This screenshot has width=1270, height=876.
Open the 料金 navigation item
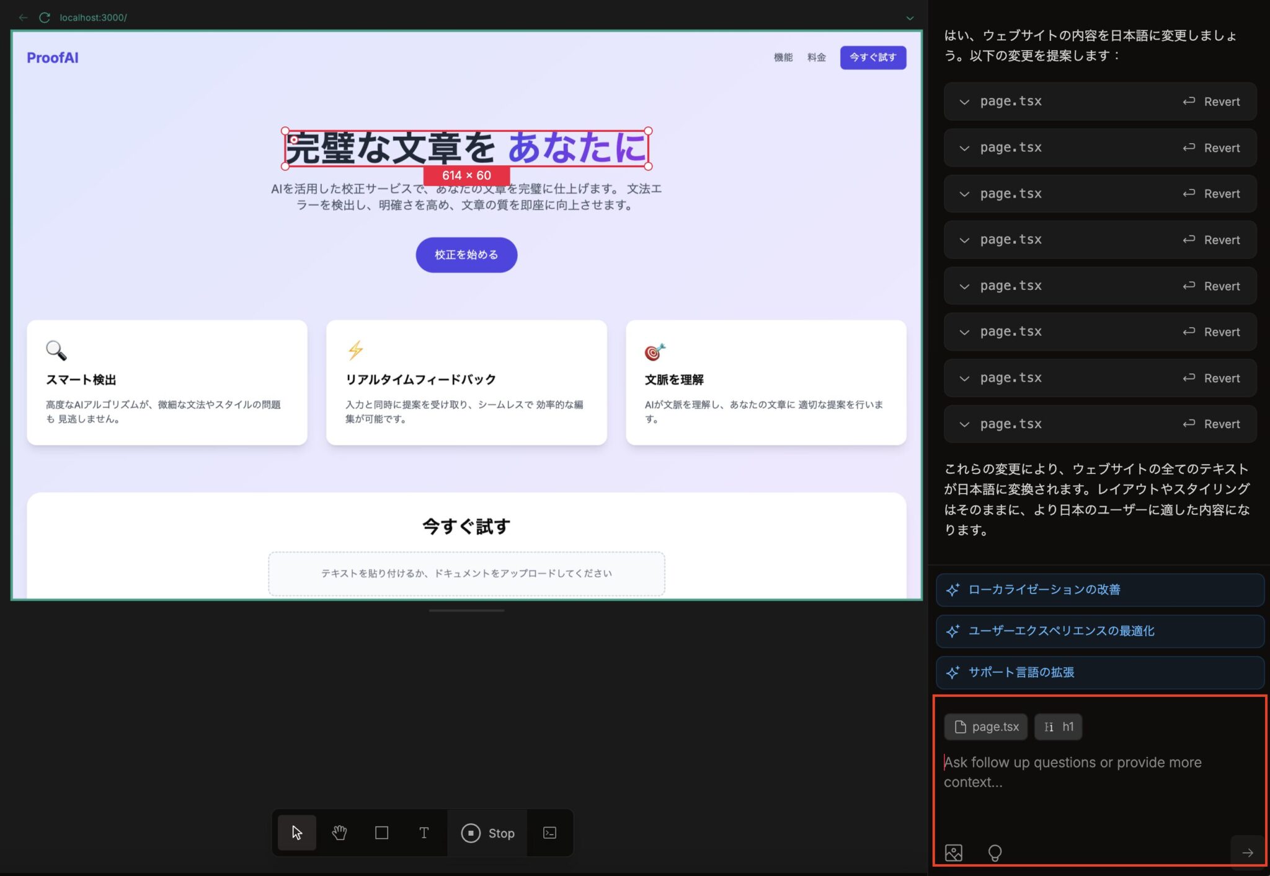pyautogui.click(x=816, y=57)
